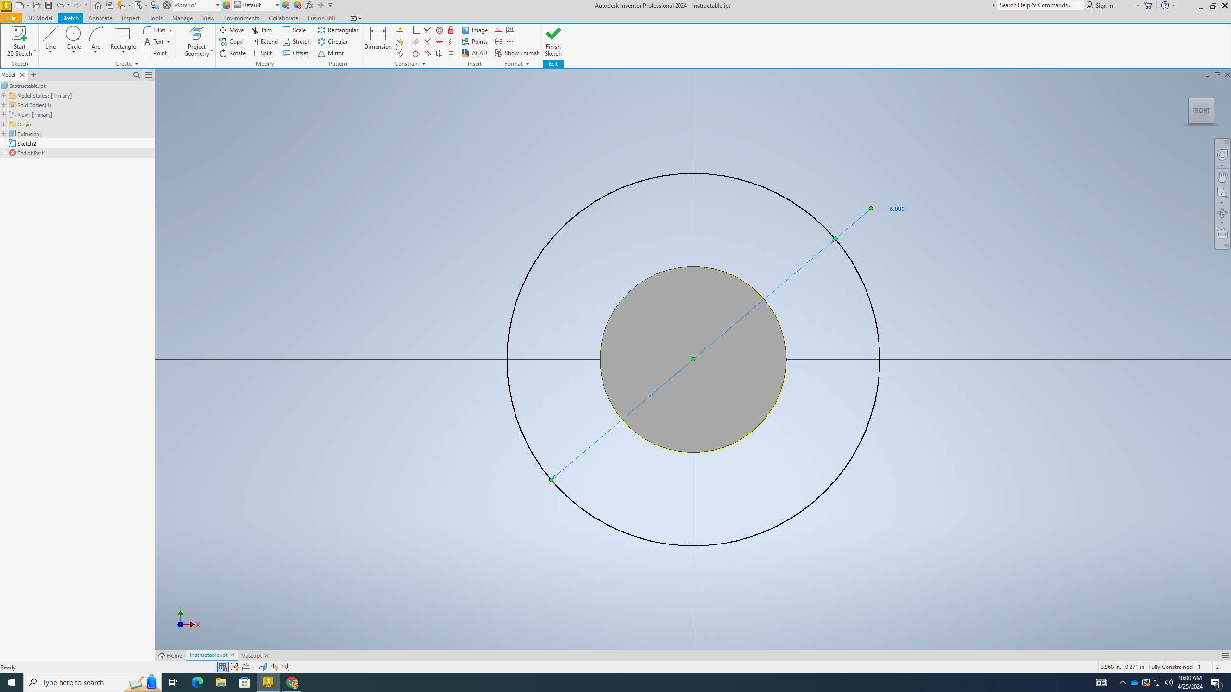Click the Rectangular Pattern tool
This screenshot has height=692, width=1231.
(338, 30)
